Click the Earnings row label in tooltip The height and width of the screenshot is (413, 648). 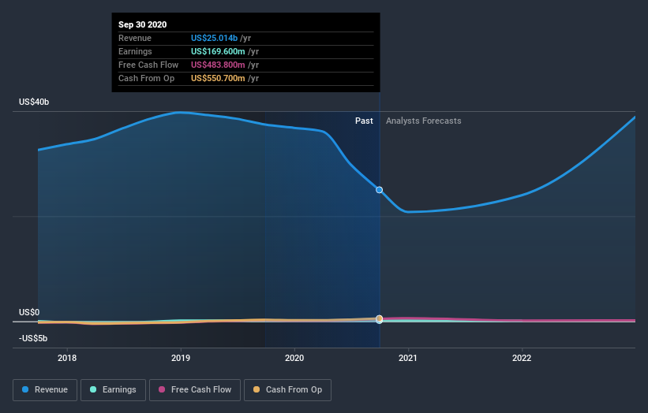135,51
